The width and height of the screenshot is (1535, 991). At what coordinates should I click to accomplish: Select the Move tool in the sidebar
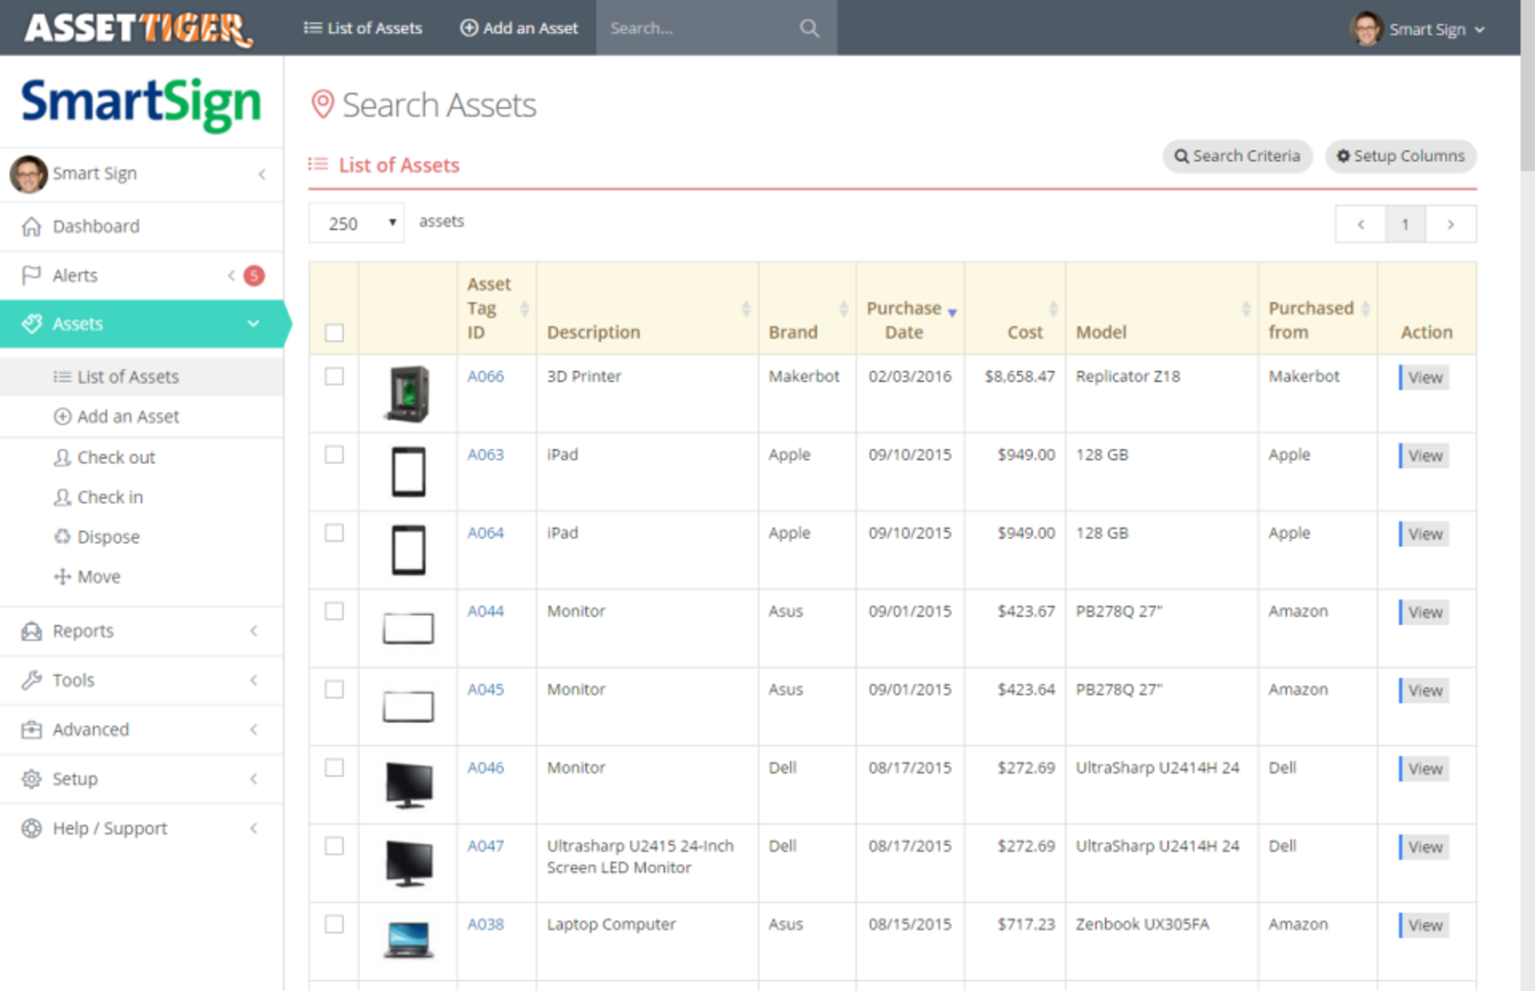[x=62, y=576]
